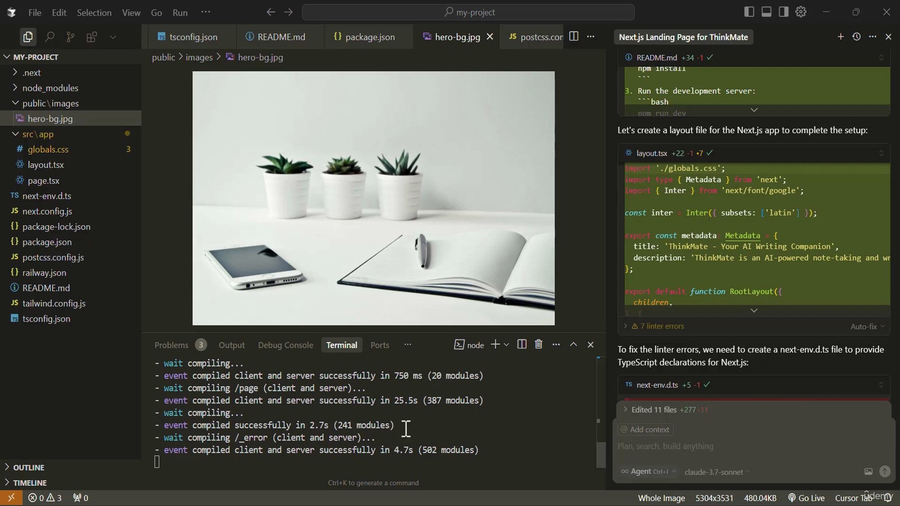Open the Debug Console tab
This screenshot has height=506, width=900.
point(285,345)
